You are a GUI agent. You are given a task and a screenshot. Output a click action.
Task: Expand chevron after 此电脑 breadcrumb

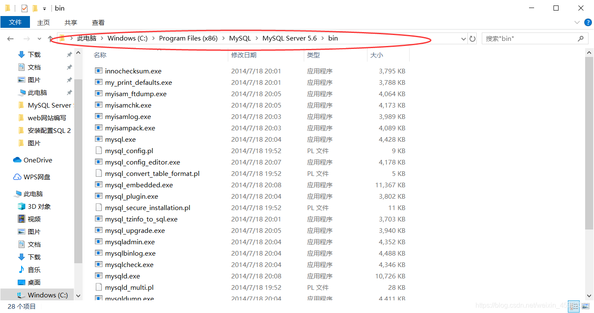(102, 38)
